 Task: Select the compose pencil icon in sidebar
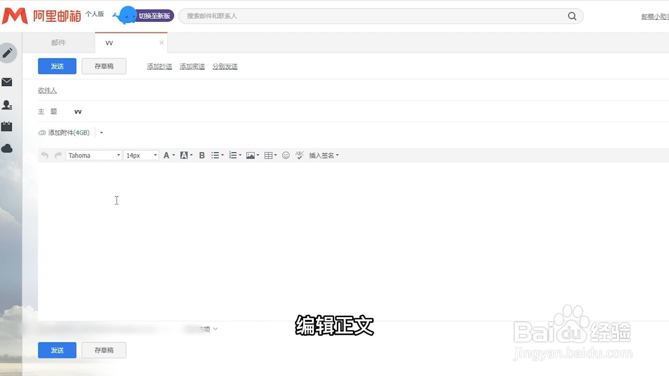[8, 53]
